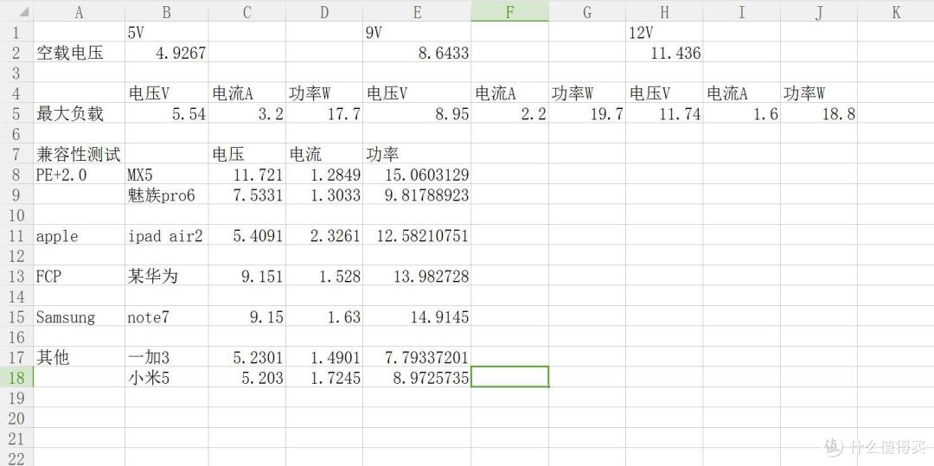Select column K header
934x466 pixels.
tap(896, 12)
